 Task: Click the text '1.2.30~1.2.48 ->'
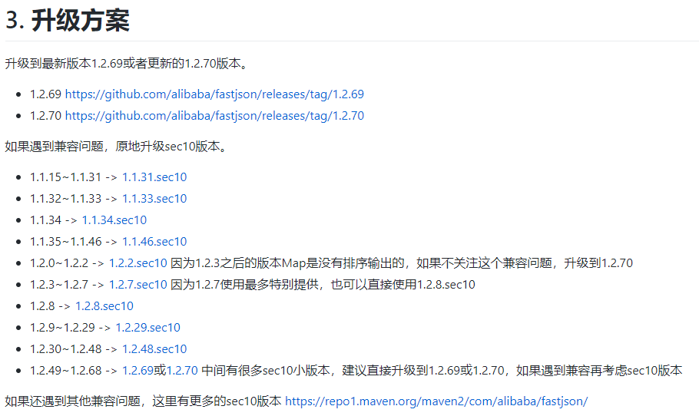[x=74, y=348]
